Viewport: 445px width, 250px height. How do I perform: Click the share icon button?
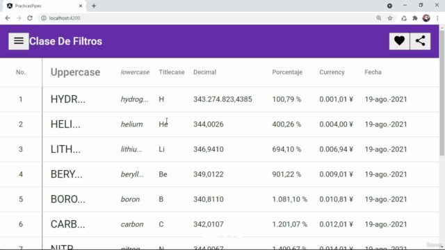pos(420,42)
